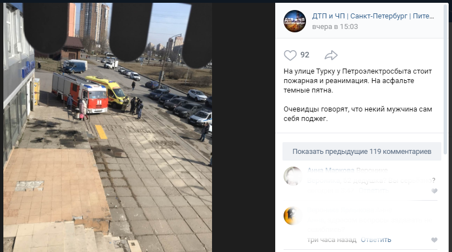Click the post timestamp вчера в 15:03
This screenshot has width=452, height=252.
(x=335, y=27)
